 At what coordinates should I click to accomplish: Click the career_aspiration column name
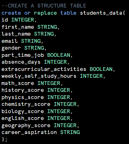pyautogui.click(x=29, y=132)
